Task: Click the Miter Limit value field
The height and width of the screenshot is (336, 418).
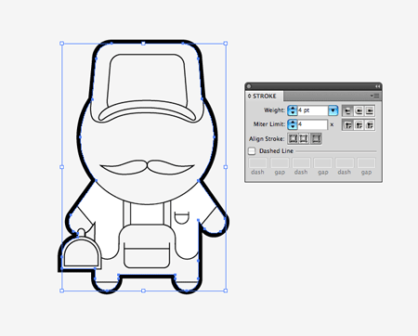Action: click(x=312, y=124)
